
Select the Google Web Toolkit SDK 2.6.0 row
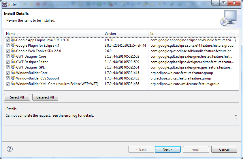coord(120,51)
